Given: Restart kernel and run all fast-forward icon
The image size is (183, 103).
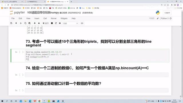Looking at the screenshot, I should tap(60, 23).
